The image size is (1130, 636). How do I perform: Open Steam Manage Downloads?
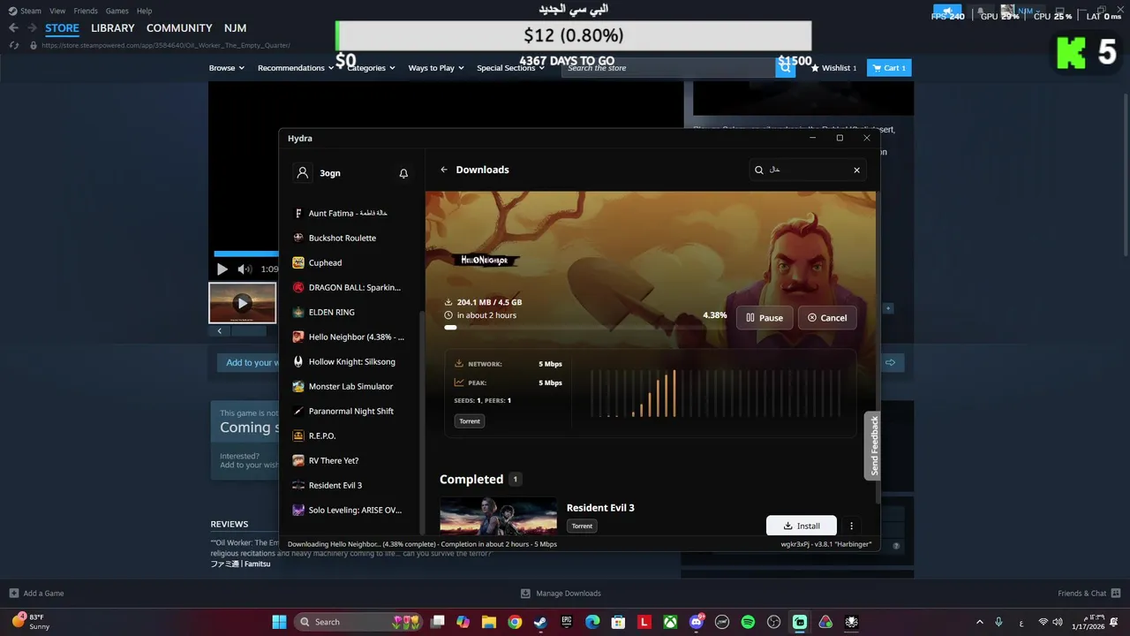[x=561, y=594]
